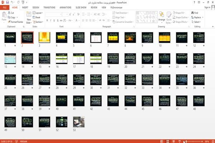Toggle text Shadow formatting button
215x143 pixels.
58,20
